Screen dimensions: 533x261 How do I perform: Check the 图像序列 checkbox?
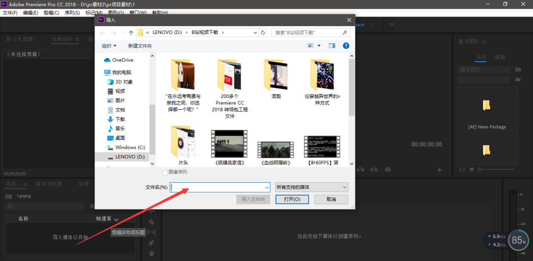(165, 172)
